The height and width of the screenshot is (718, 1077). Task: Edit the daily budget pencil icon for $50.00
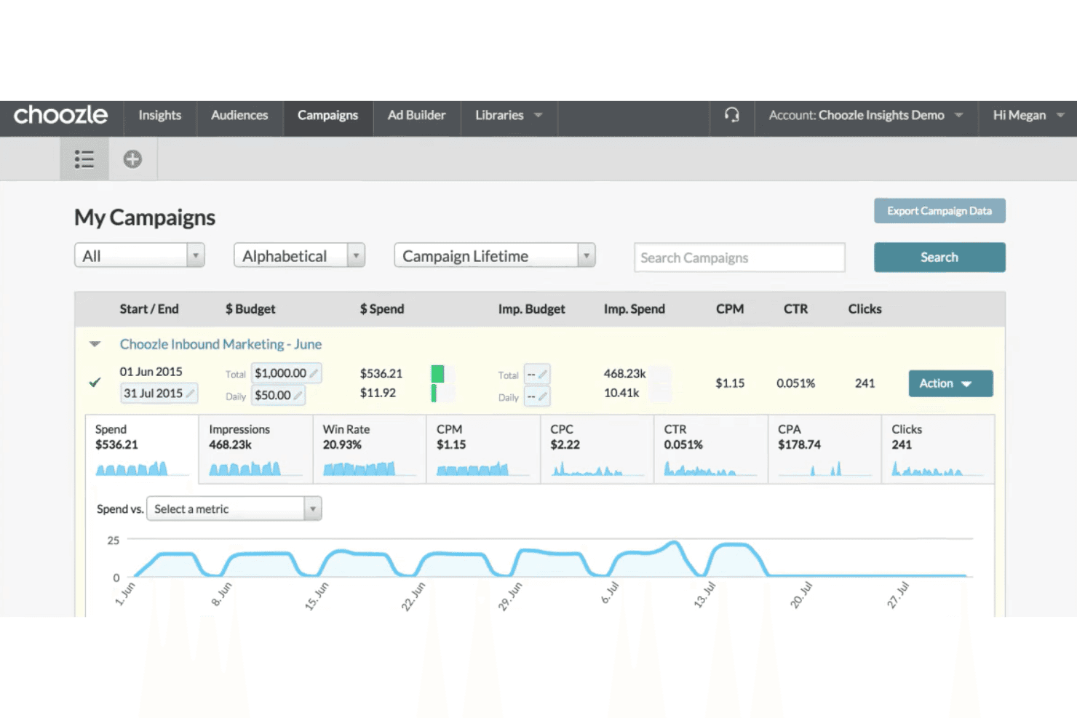298,395
